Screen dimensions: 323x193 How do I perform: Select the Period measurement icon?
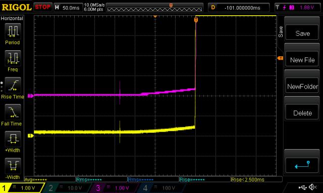point(13,31)
